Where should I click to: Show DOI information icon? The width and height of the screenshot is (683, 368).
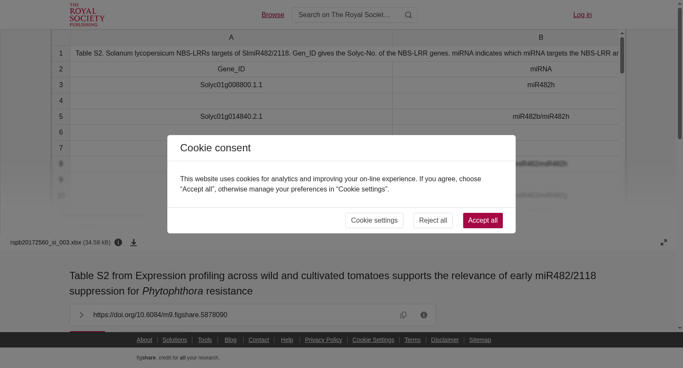coord(424,315)
